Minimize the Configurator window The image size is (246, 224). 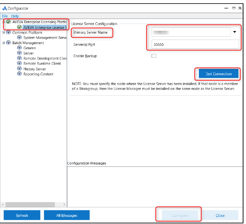point(226,8)
